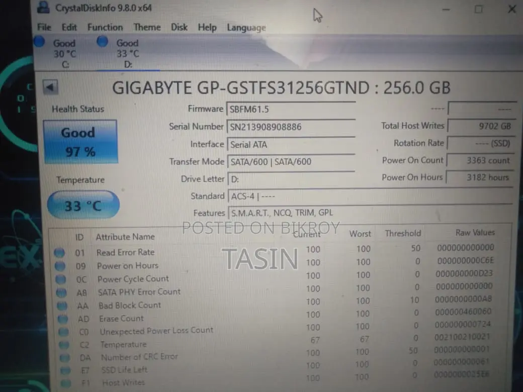Click the status dot for SSD Life Left
523x392 pixels.
[65, 370]
